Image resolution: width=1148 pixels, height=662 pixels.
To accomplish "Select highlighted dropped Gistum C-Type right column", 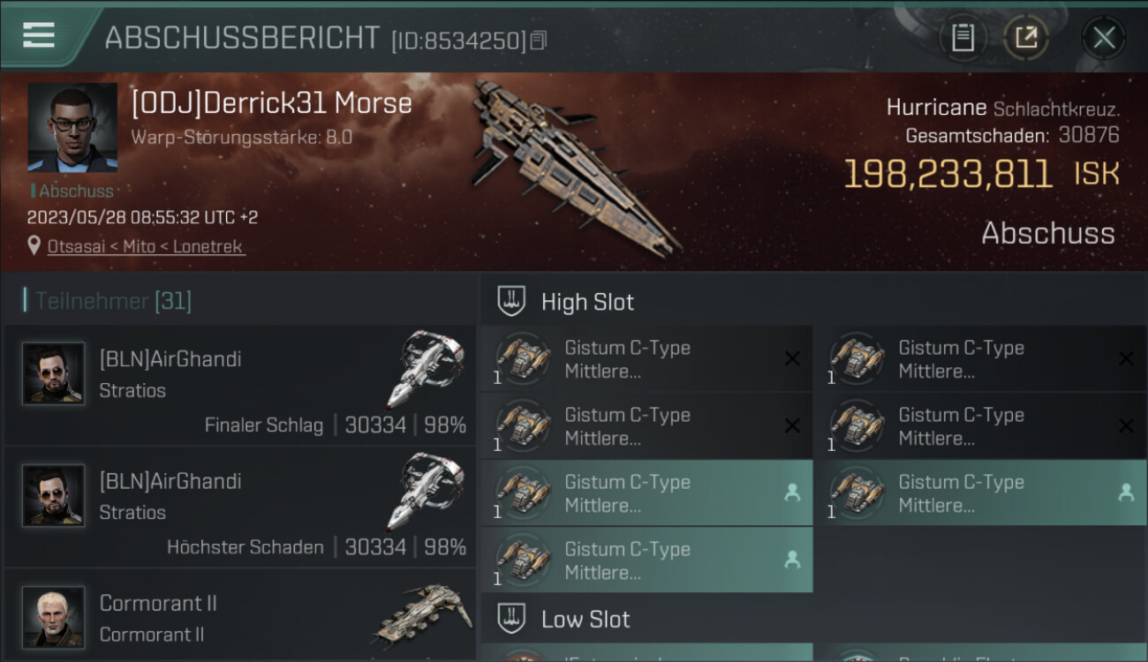I will (x=980, y=493).
